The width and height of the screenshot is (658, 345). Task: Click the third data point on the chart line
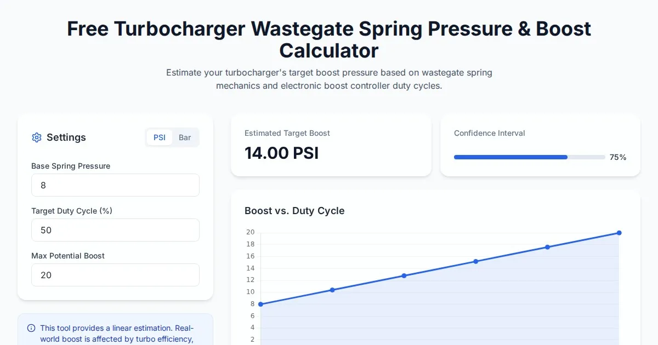(404, 275)
